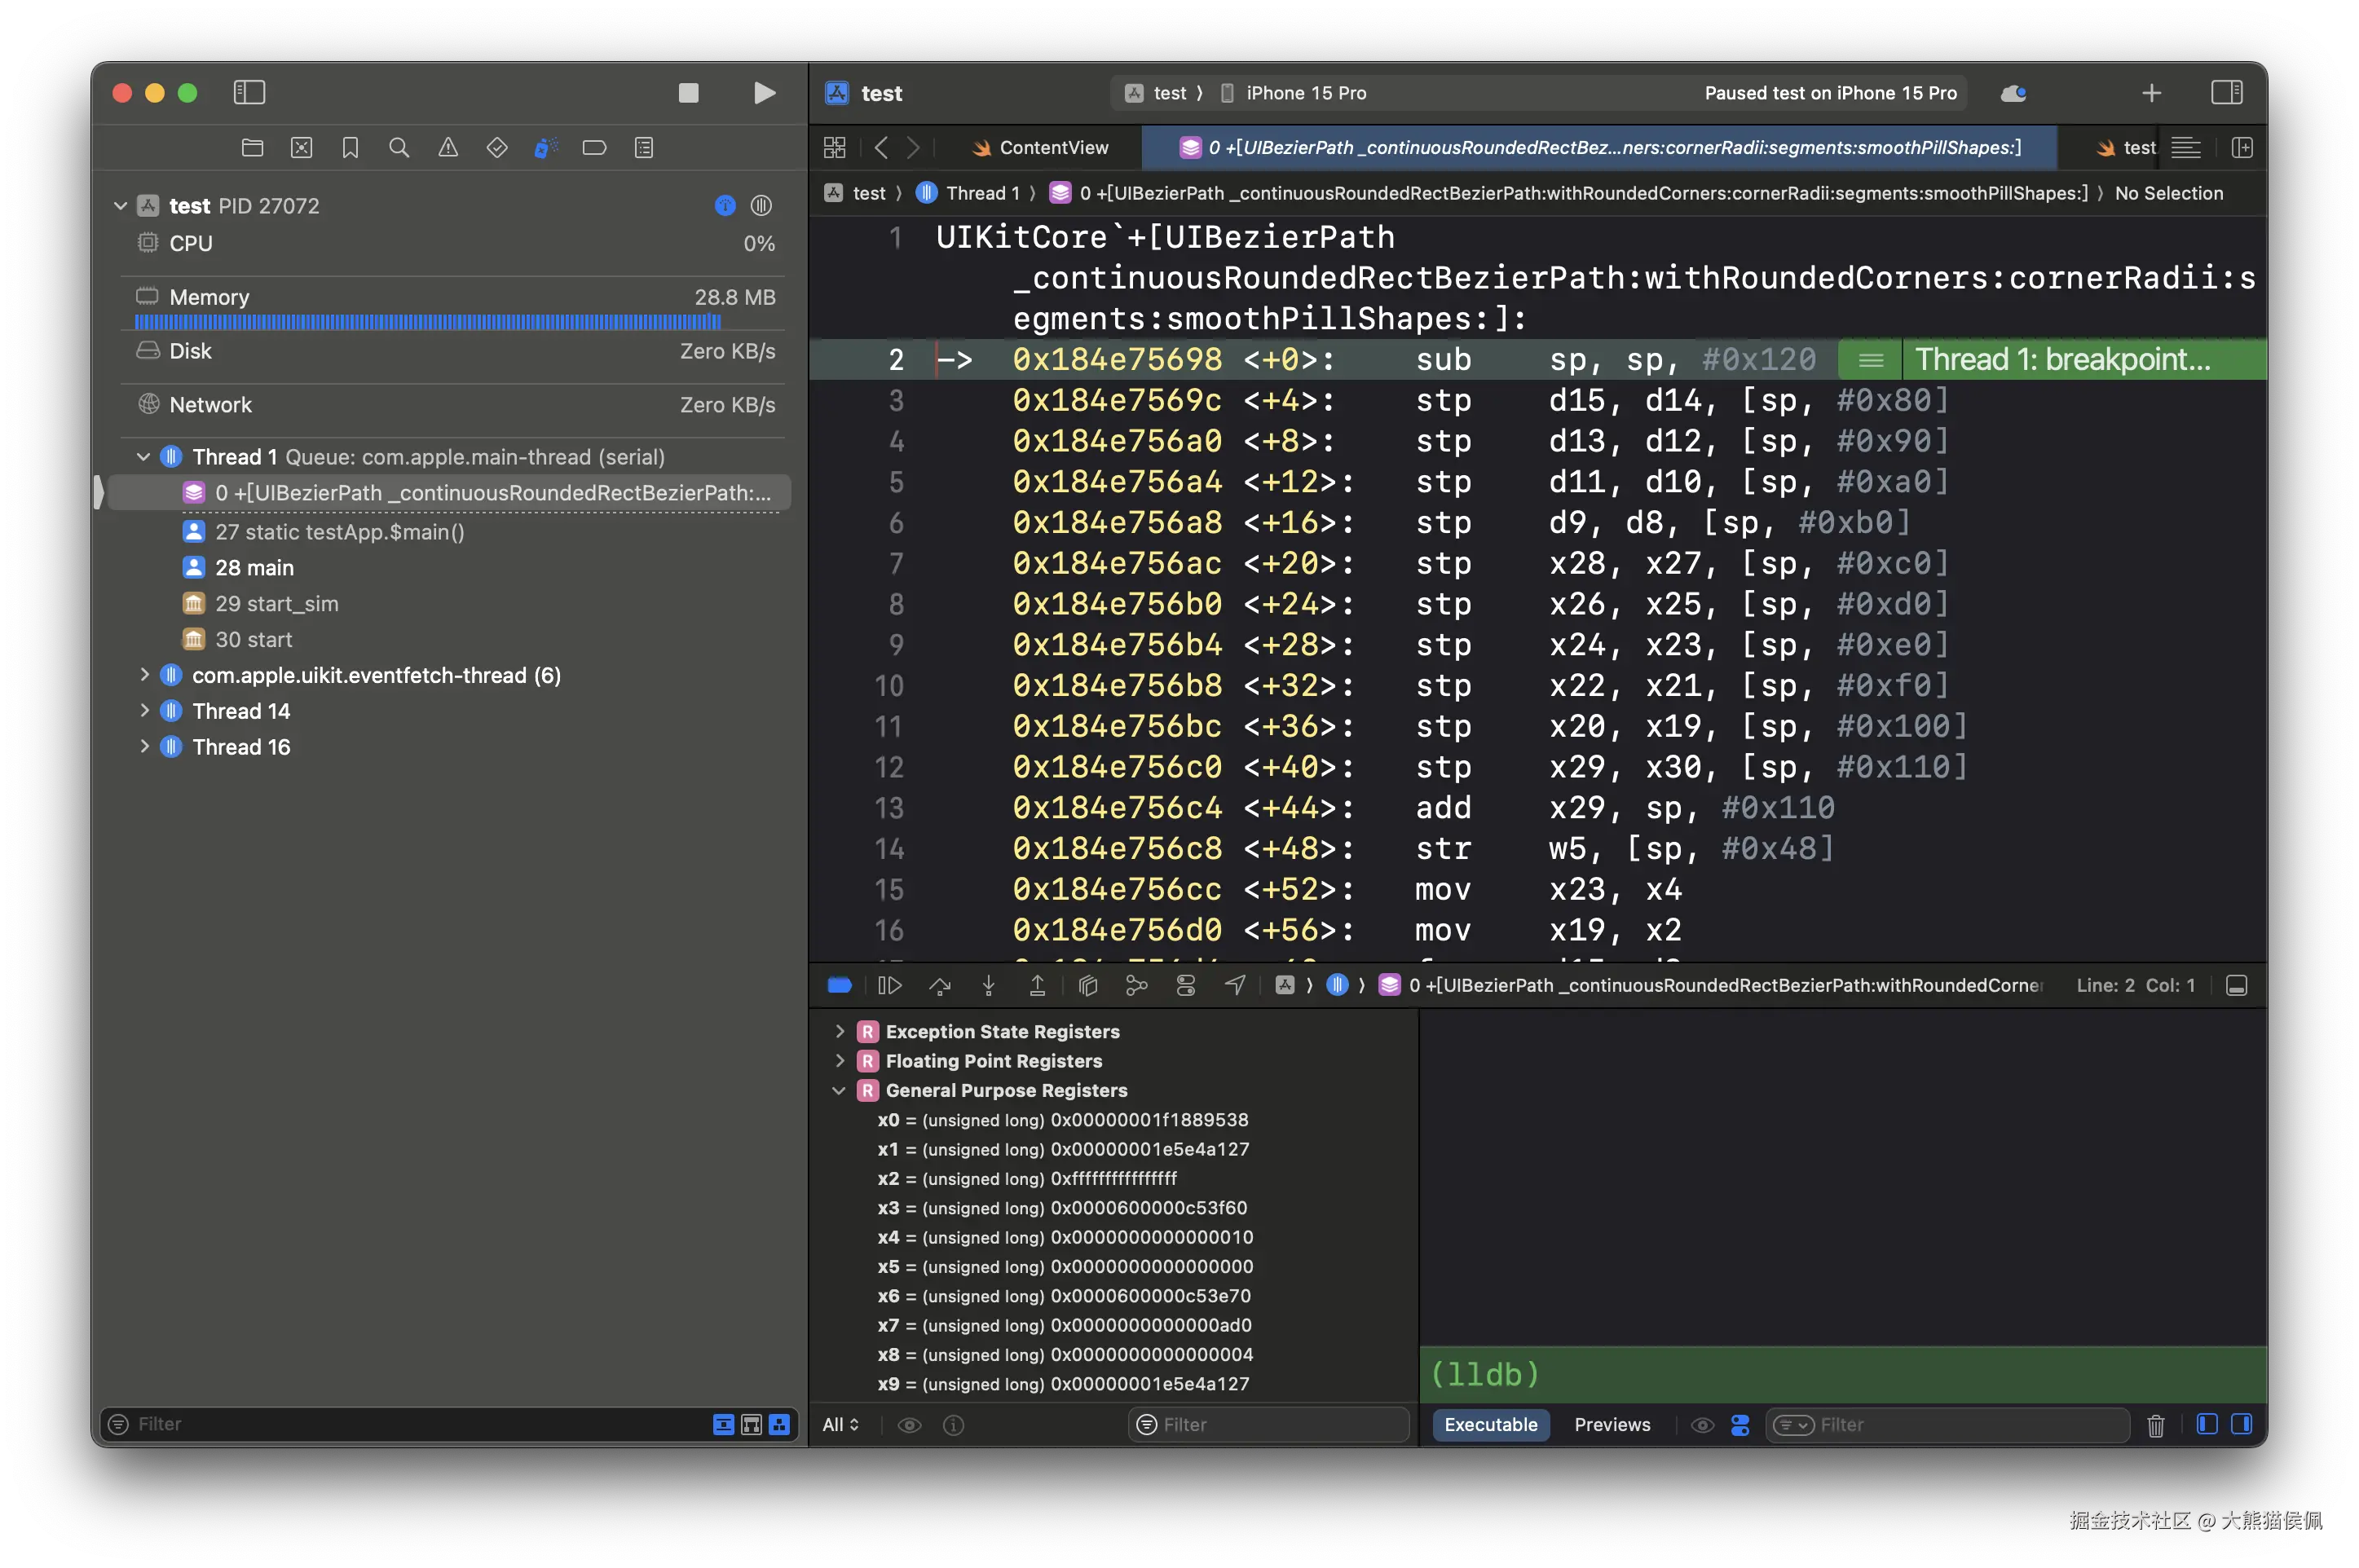Select the 28 main stack frame
2359x1568 pixels.
click(x=254, y=568)
